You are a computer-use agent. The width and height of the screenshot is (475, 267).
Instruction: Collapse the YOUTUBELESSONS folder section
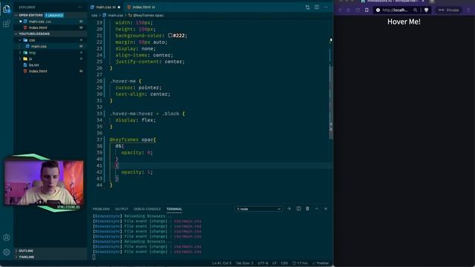16,33
